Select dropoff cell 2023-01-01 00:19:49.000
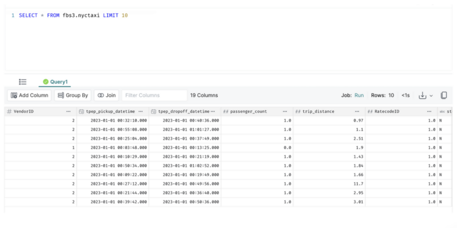Image resolution: width=457 pixels, height=228 pixels. 185,175
